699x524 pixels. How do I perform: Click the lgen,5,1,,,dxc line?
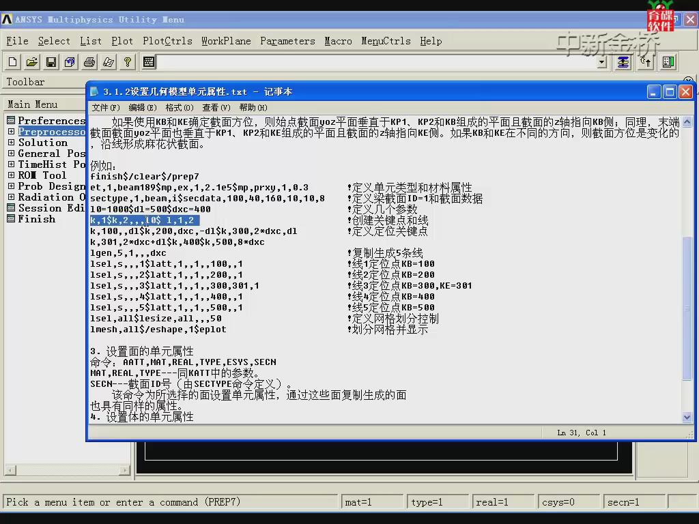point(128,253)
